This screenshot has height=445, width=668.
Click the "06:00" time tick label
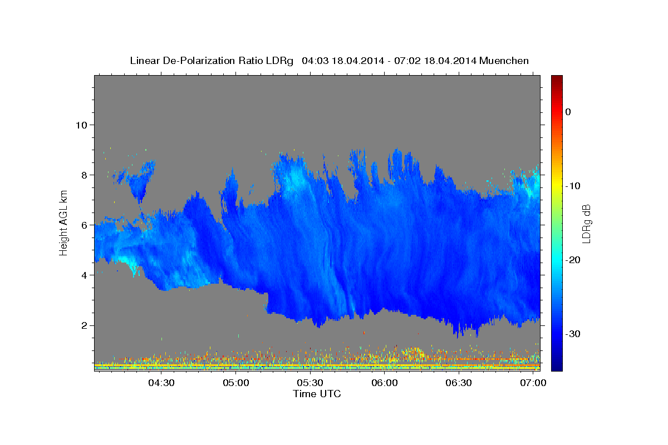click(x=385, y=383)
